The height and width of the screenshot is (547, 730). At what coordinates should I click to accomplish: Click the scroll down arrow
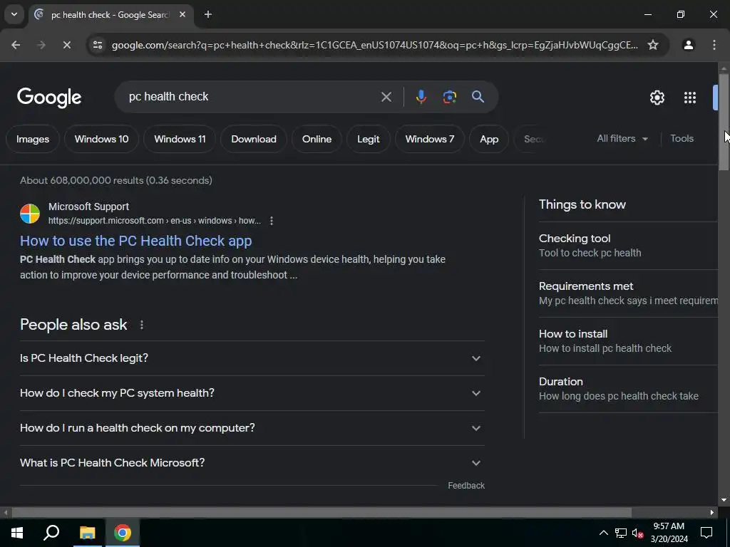click(x=724, y=501)
